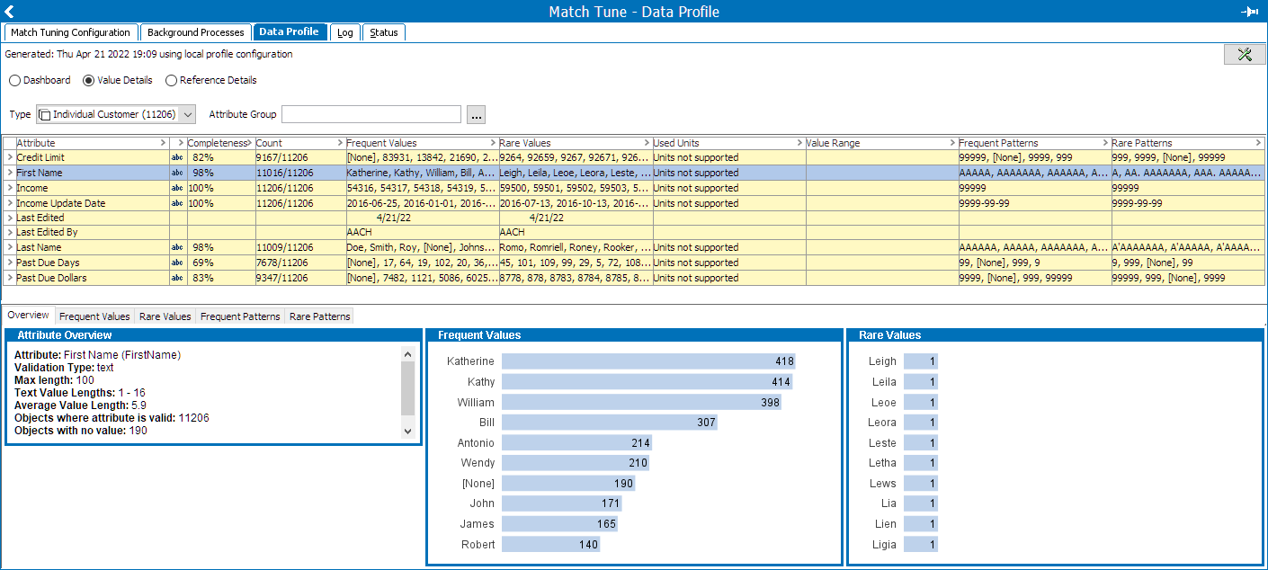Open the Type dropdown for Individual Customer
Viewport: 1268px width, 570px height.
pyautogui.click(x=187, y=114)
